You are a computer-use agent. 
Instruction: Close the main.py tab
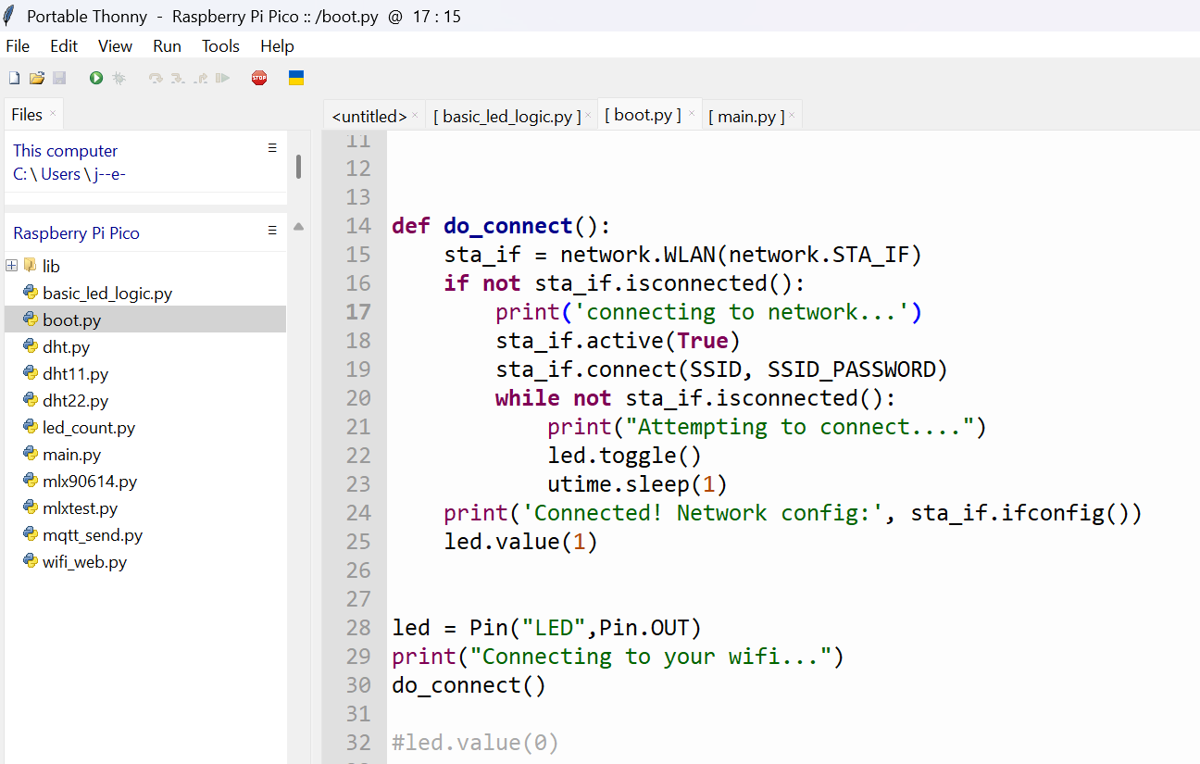(x=792, y=115)
